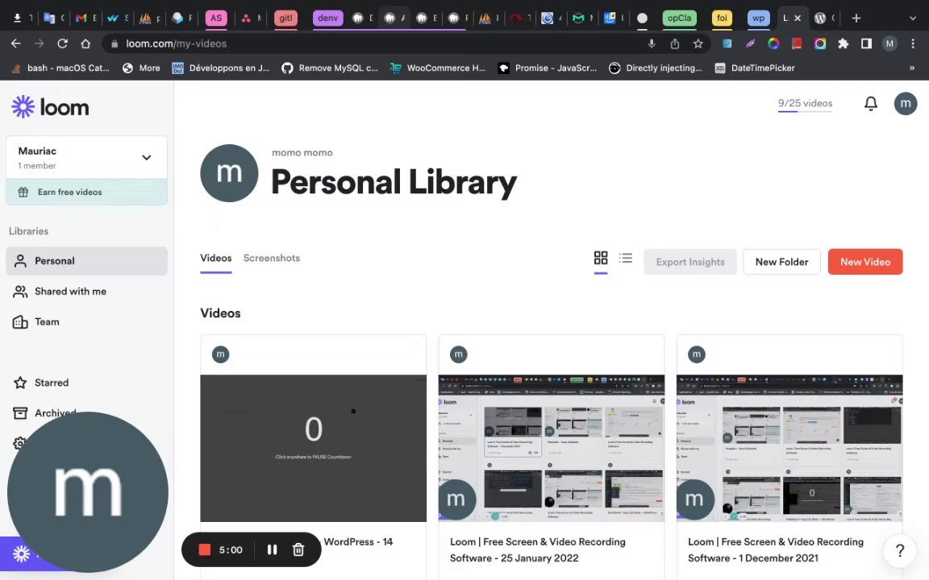Open the notifications bell
Viewport: 929px width, 580px height.
click(x=870, y=104)
